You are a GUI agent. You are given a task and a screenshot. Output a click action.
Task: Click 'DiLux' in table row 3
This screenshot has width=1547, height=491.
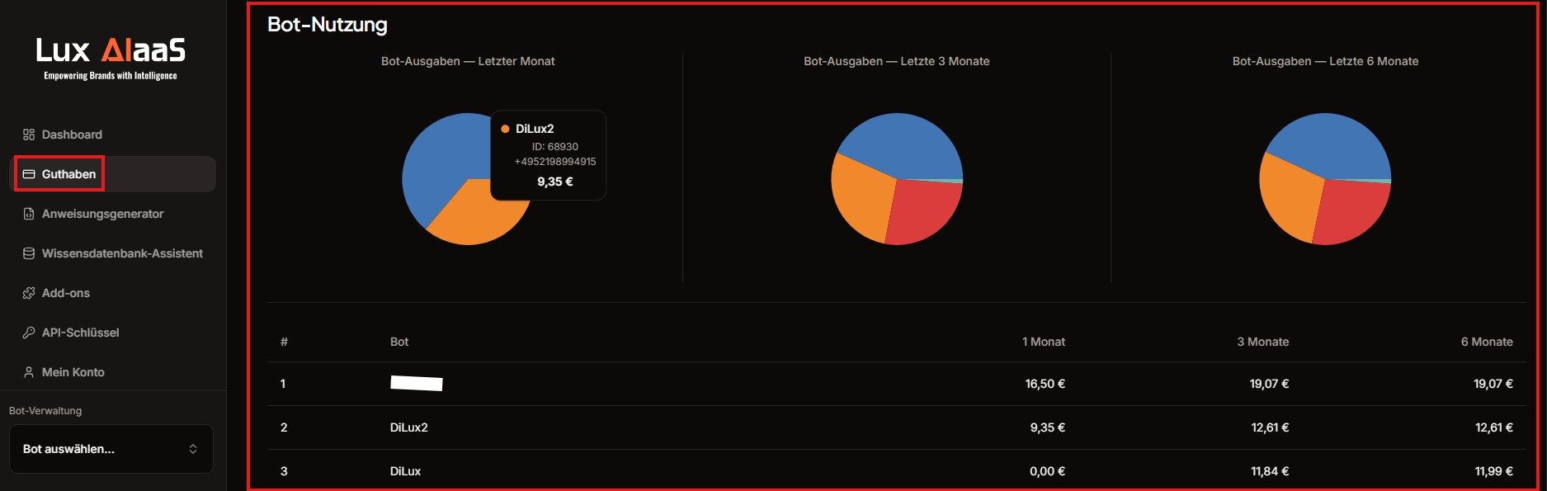pos(405,471)
